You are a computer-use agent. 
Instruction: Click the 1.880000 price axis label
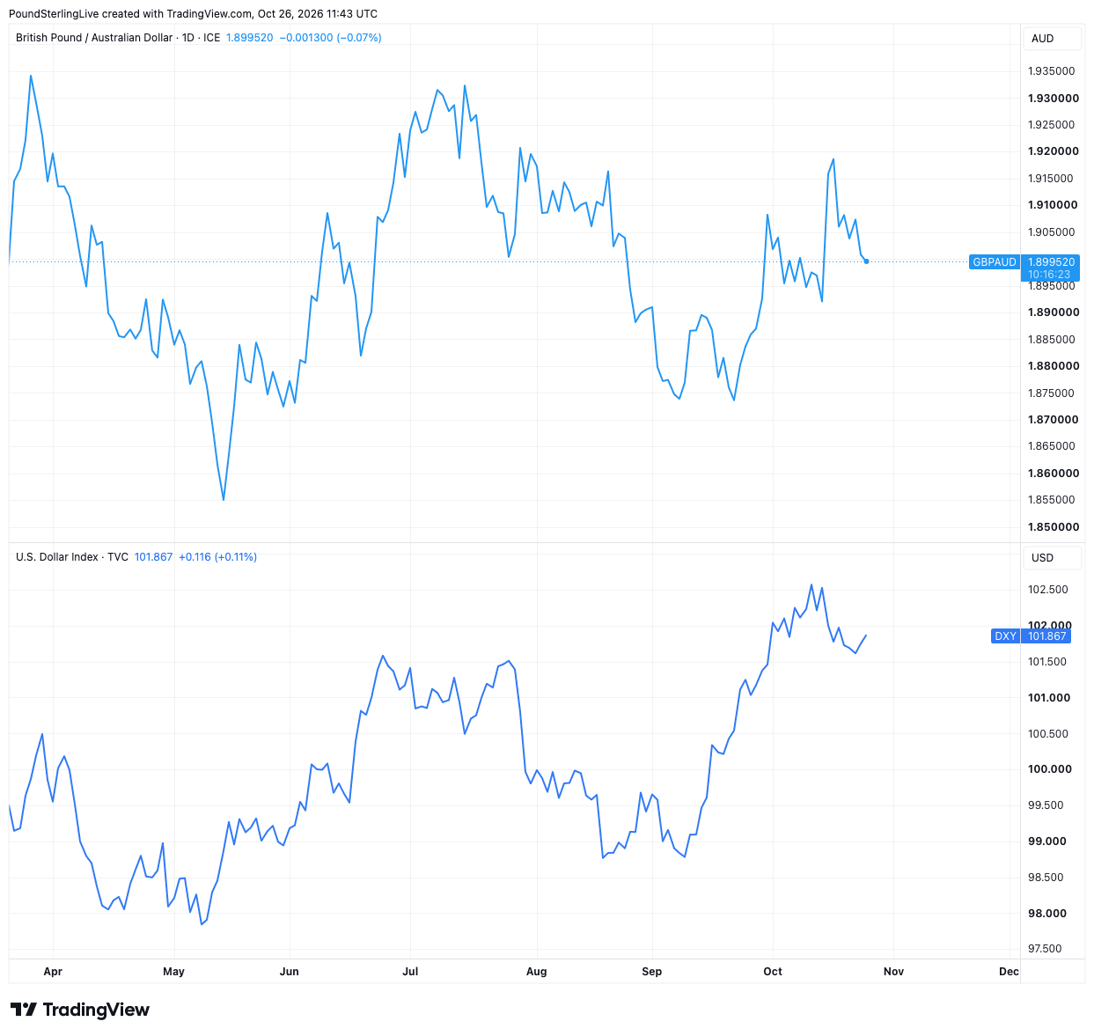point(1053,366)
